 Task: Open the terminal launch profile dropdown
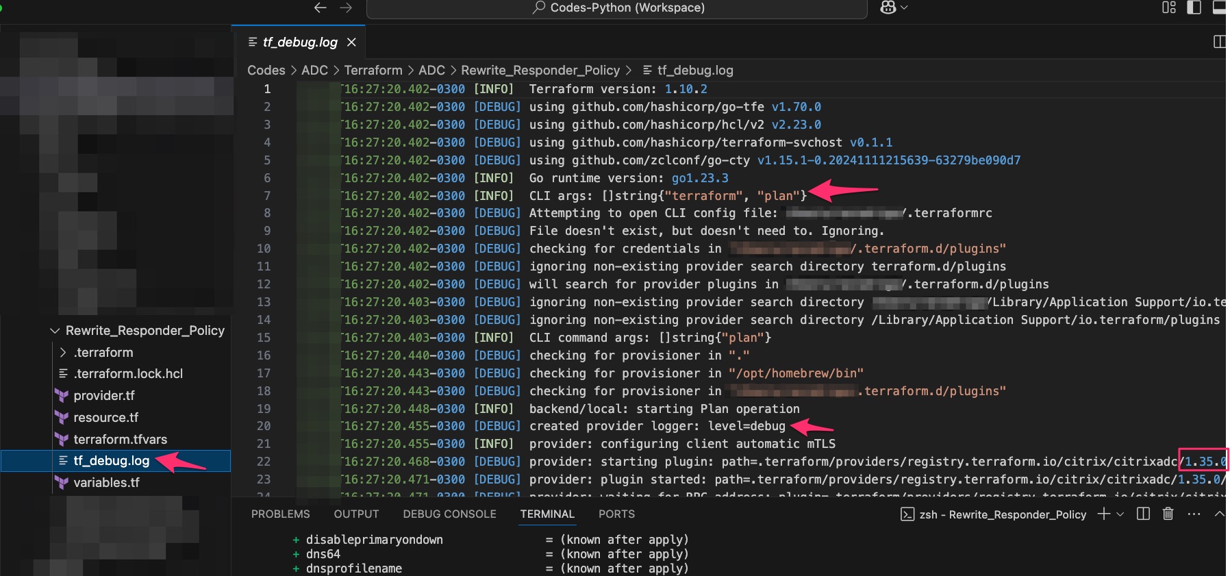[x=1120, y=514]
